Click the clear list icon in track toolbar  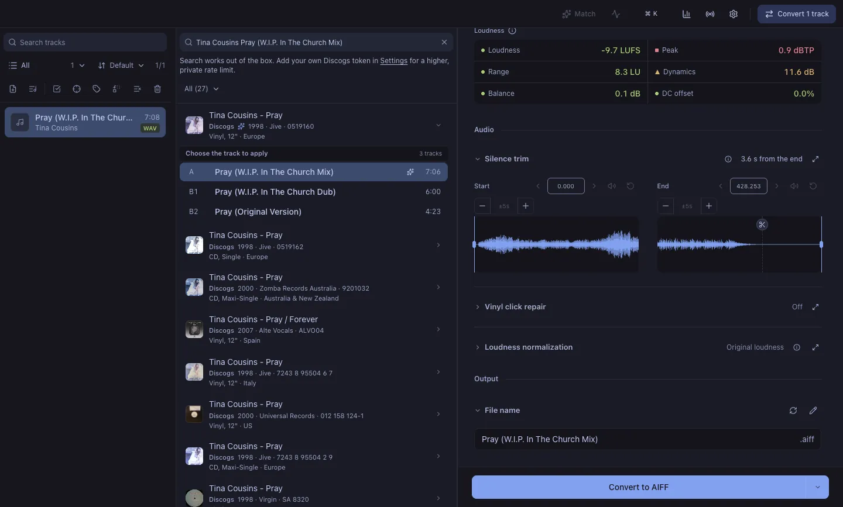137,89
